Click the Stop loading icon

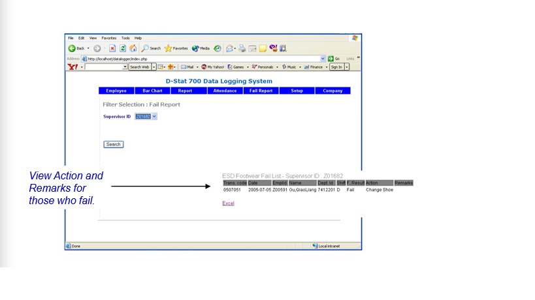112,48
